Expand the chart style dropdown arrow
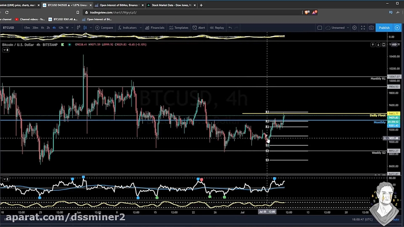 [x=91, y=28]
